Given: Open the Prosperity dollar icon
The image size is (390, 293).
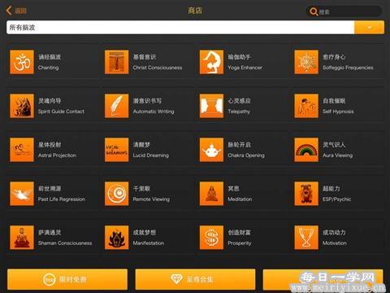Looking at the screenshot, I should [x=211, y=238].
